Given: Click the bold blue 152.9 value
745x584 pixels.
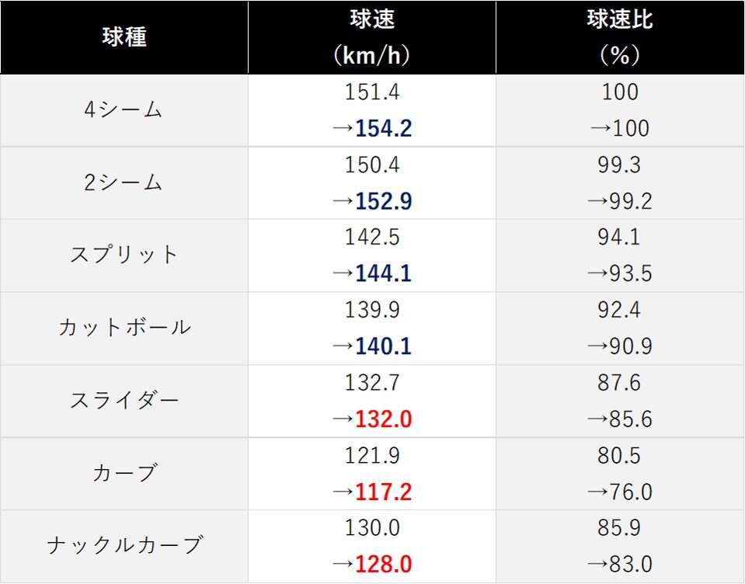Looking at the screenshot, I should pos(384,201).
